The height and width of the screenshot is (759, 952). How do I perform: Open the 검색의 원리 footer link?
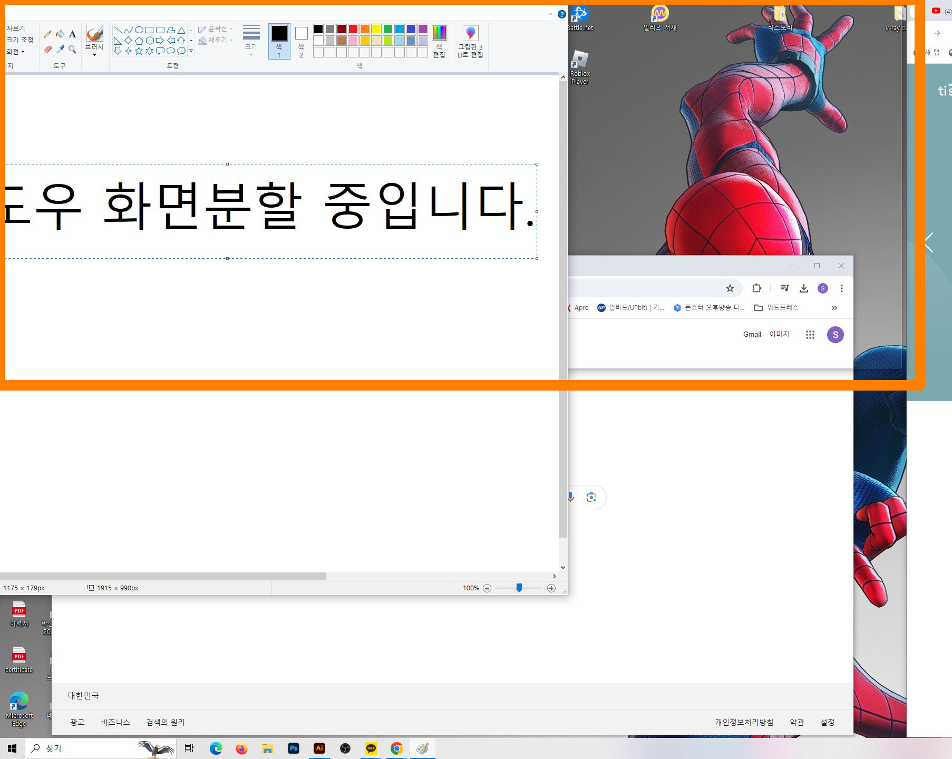pos(166,722)
